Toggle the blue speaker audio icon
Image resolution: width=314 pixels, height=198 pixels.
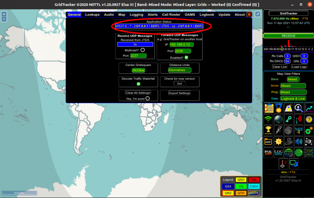coord(299,141)
